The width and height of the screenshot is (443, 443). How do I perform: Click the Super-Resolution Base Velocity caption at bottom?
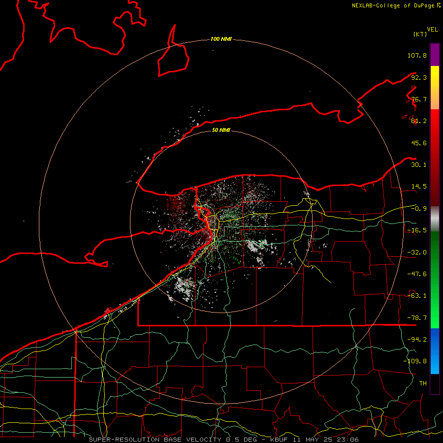224,440
